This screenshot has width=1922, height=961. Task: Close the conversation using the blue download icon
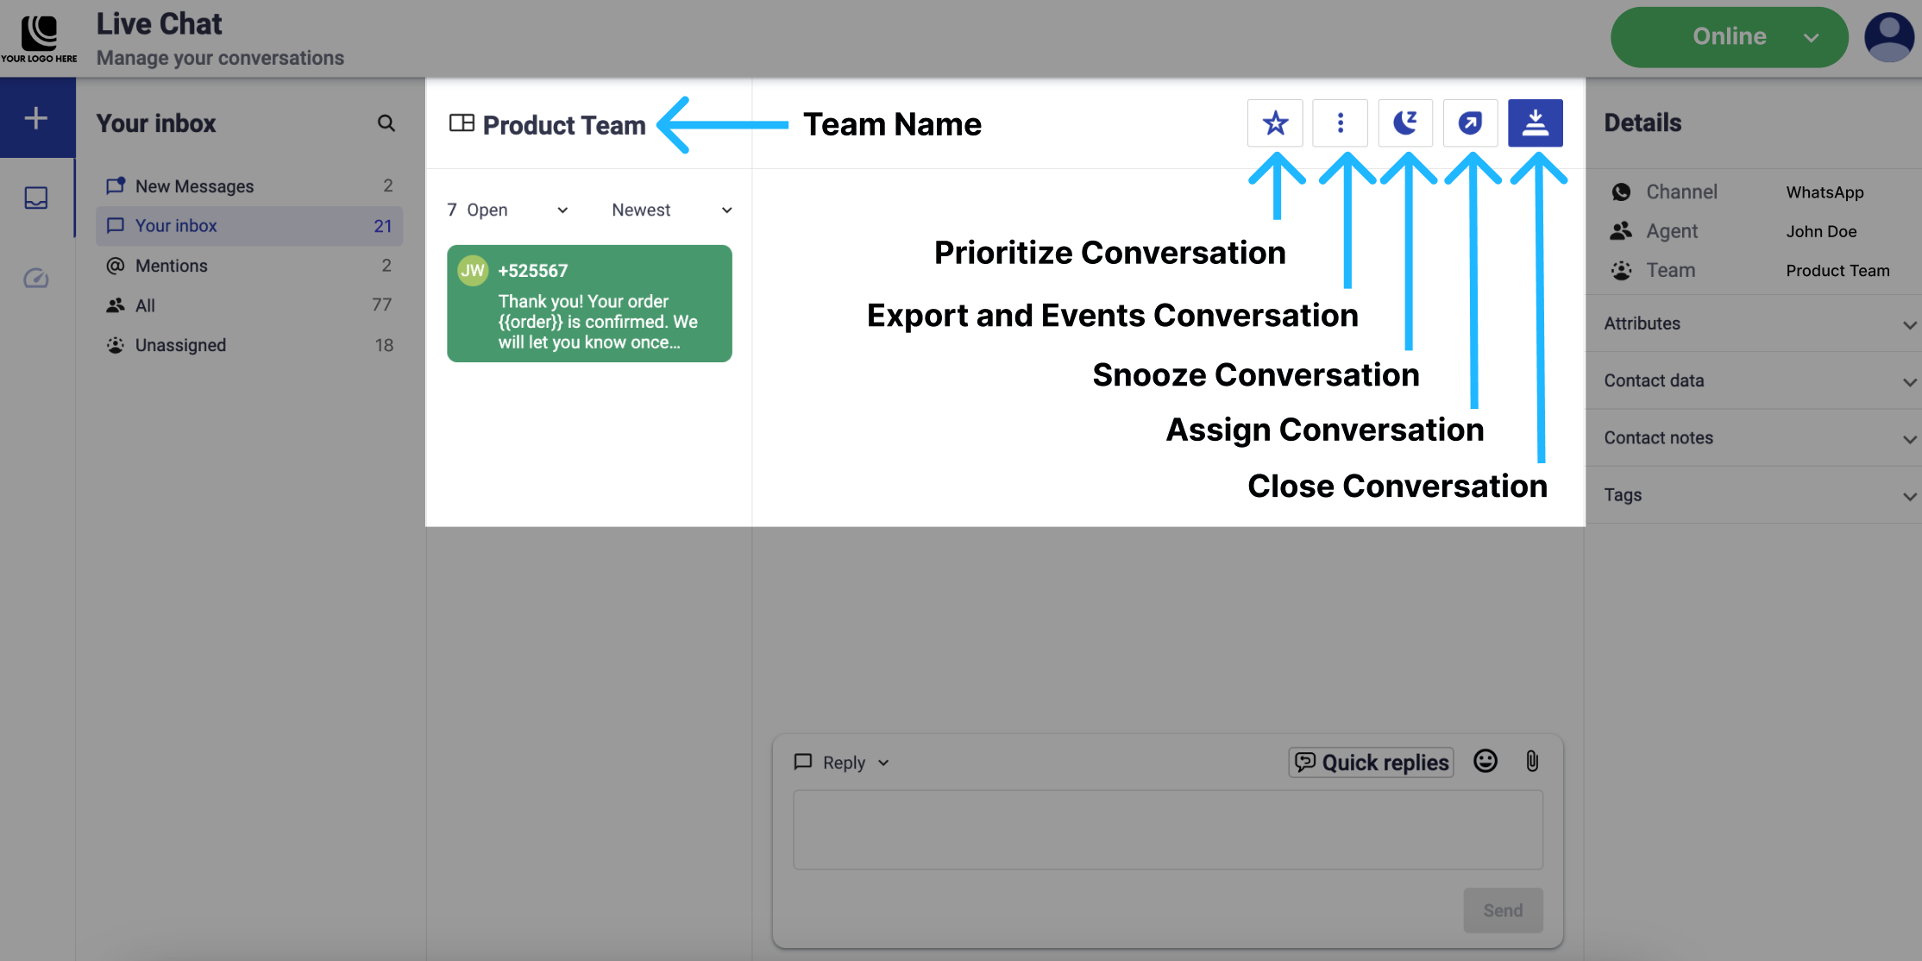(x=1535, y=123)
